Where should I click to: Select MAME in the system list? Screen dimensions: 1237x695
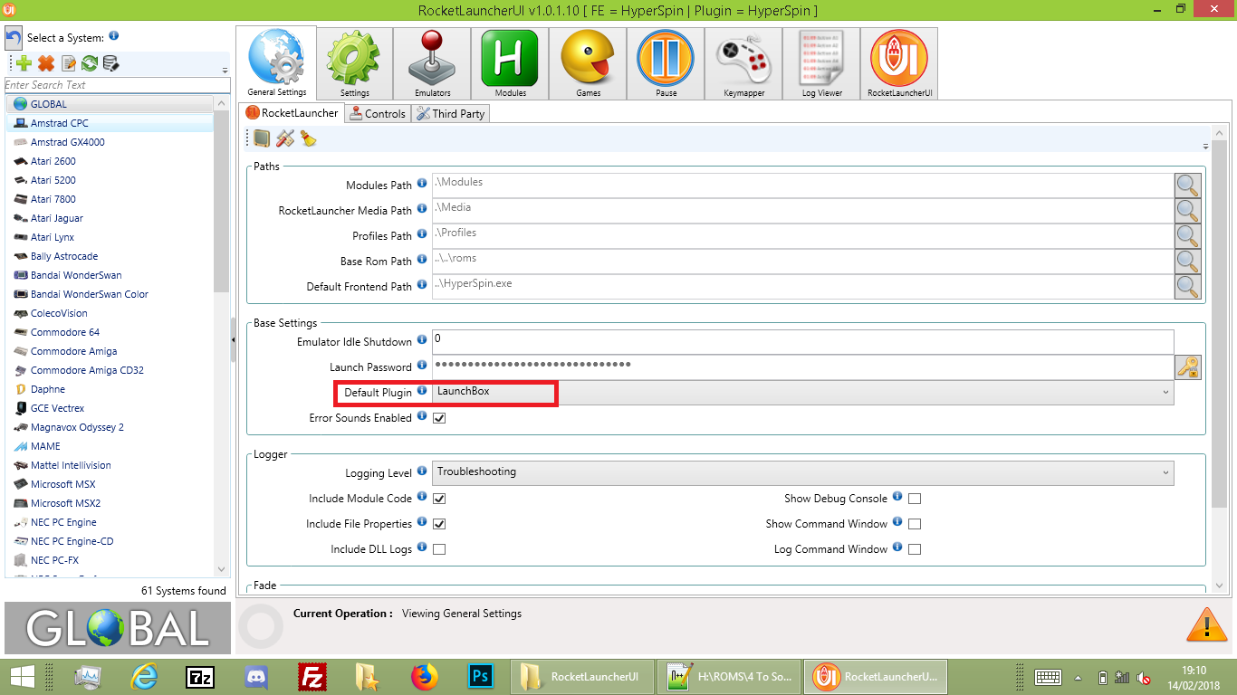pos(110,446)
